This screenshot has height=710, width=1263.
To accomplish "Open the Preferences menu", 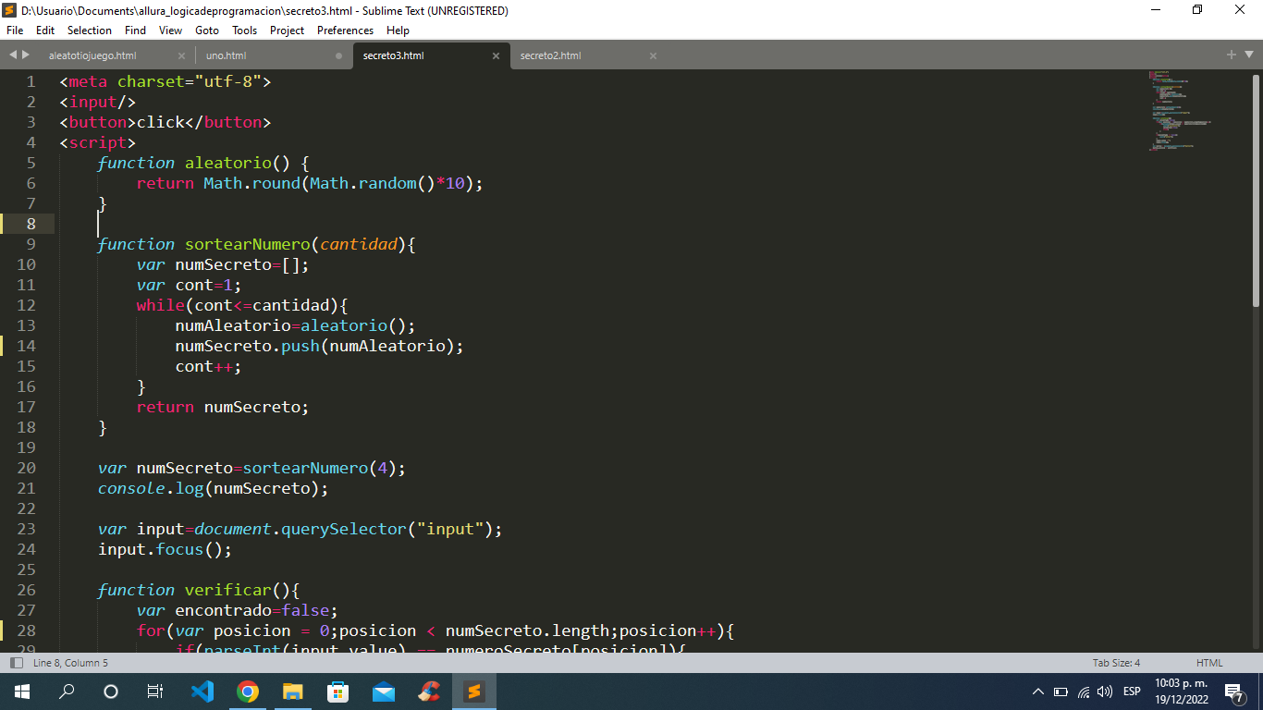I will 345,31.
